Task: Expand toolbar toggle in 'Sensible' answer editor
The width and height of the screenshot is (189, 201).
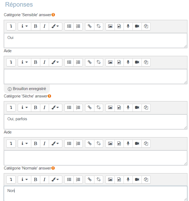Action: pyautogui.click(x=11, y=26)
